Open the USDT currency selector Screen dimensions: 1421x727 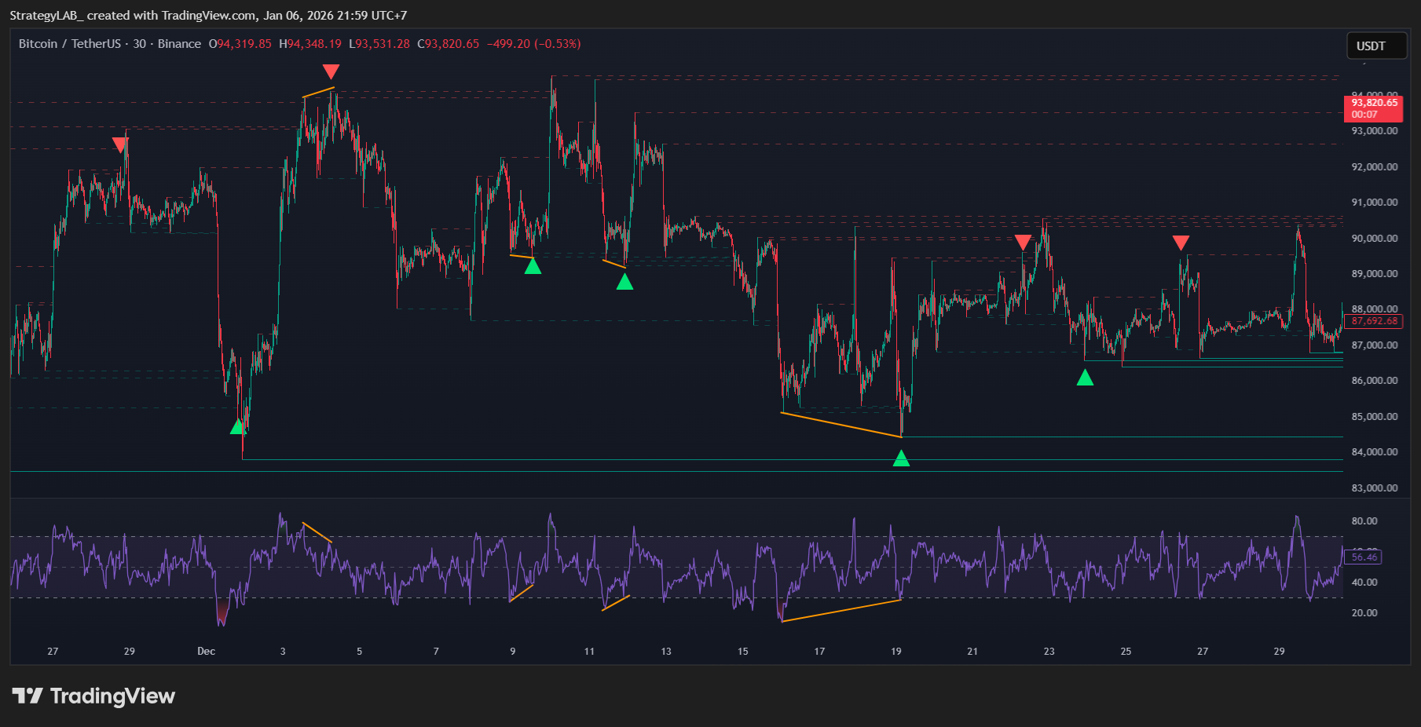1376,46
